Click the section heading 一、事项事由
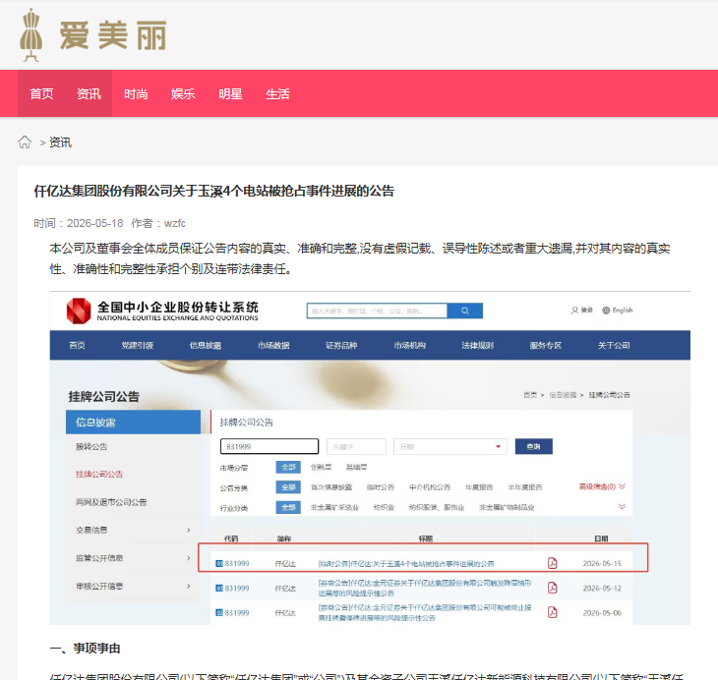Image resolution: width=718 pixels, height=680 pixels. 85,648
